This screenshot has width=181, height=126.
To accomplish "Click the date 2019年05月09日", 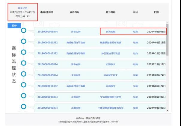I will coord(156,97).
